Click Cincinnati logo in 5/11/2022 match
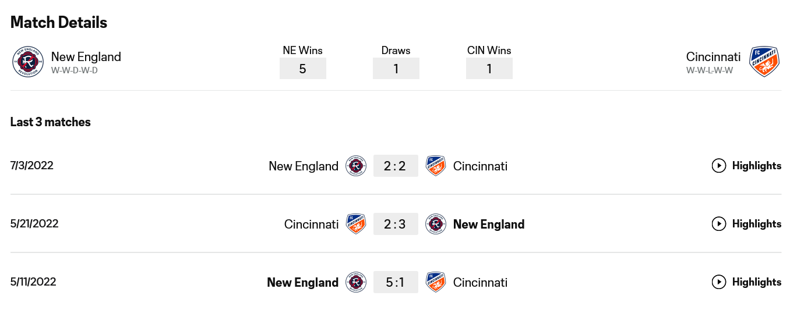The width and height of the screenshot is (797, 310). click(x=436, y=282)
